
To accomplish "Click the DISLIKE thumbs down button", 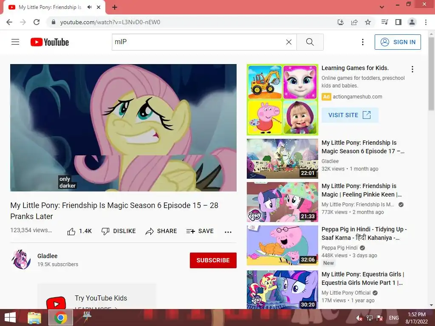I will [x=119, y=231].
